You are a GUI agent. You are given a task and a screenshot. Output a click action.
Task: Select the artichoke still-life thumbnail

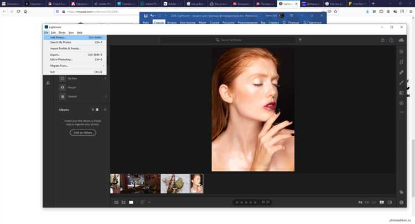pyautogui.click(x=175, y=184)
